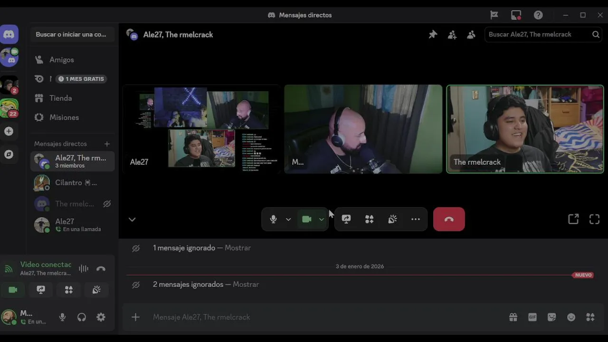Viewport: 608px width, 342px height.
Task: Open camera options dropdown arrow
Action: tap(322, 219)
